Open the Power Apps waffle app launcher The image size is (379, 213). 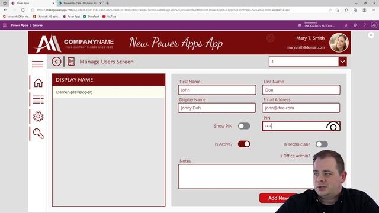click(x=5, y=25)
